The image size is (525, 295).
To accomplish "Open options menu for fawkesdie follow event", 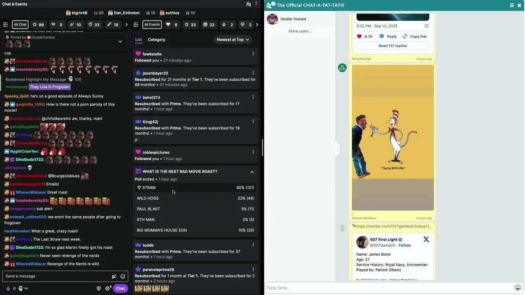I will (x=253, y=54).
